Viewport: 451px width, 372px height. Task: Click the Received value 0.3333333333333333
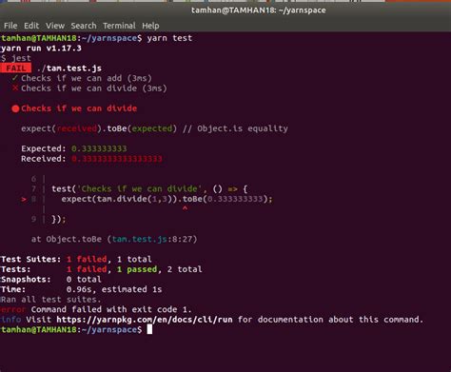point(117,159)
